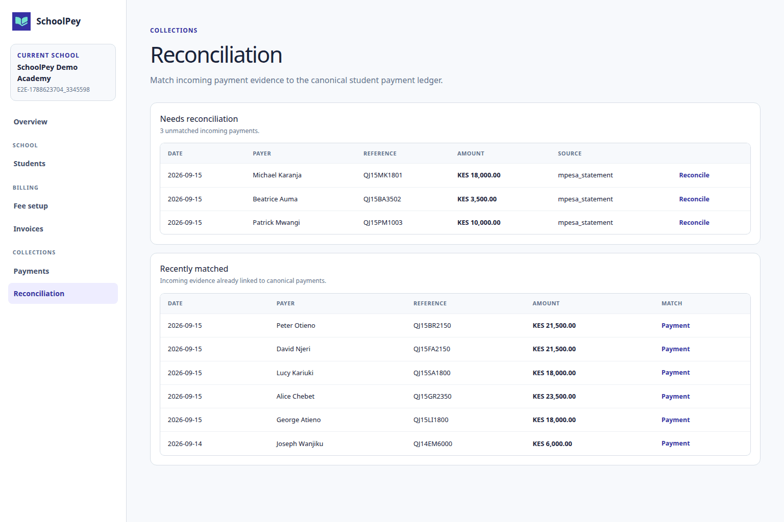This screenshot has width=784, height=522.
Task: Click reference QJ15BA3502
Action: pos(382,199)
